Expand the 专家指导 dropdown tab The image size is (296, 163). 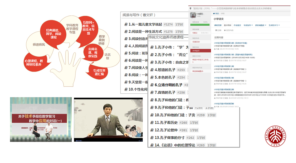248,25
